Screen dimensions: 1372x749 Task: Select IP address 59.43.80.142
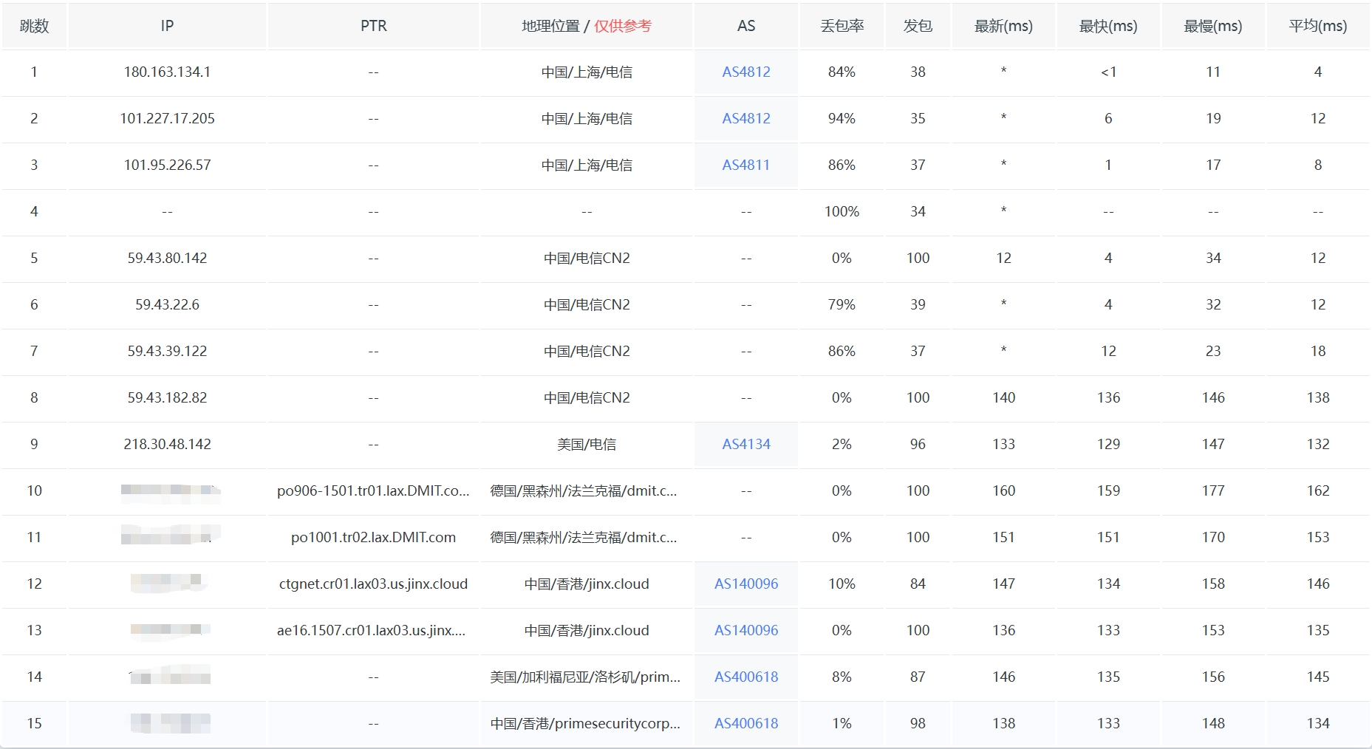167,258
